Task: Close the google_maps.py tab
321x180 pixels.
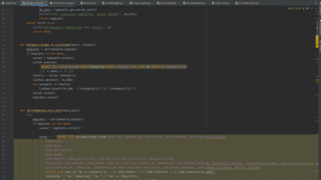Action: pyautogui.click(x=45, y=3)
